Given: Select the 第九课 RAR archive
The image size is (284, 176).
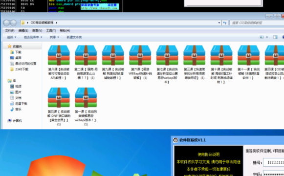Looking at the screenshot, I should point(113,62).
